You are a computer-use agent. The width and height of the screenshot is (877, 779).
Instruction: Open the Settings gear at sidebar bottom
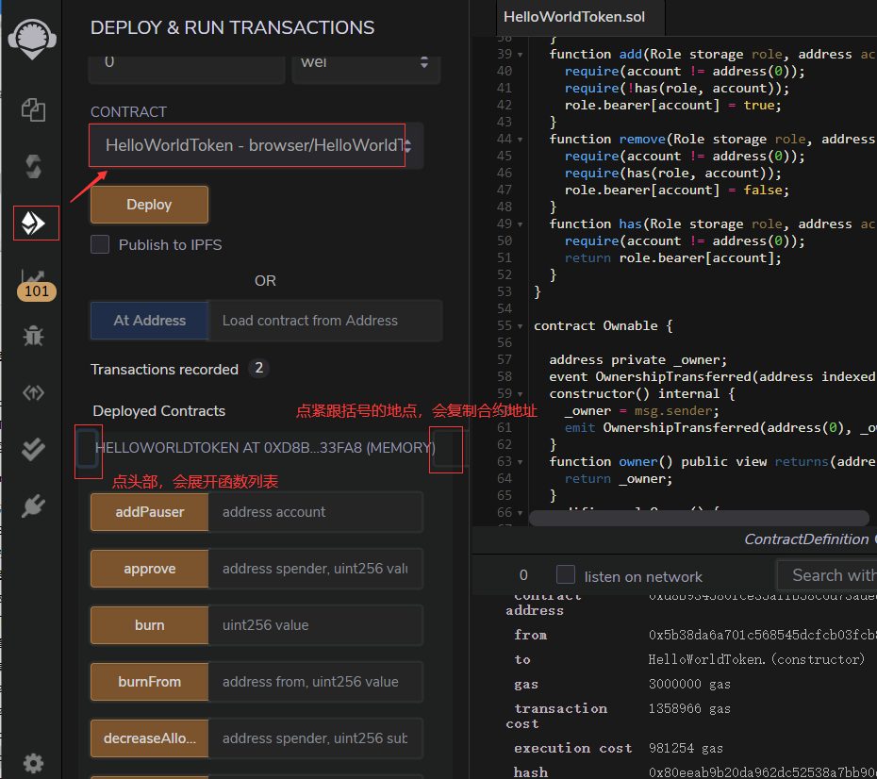(x=33, y=764)
